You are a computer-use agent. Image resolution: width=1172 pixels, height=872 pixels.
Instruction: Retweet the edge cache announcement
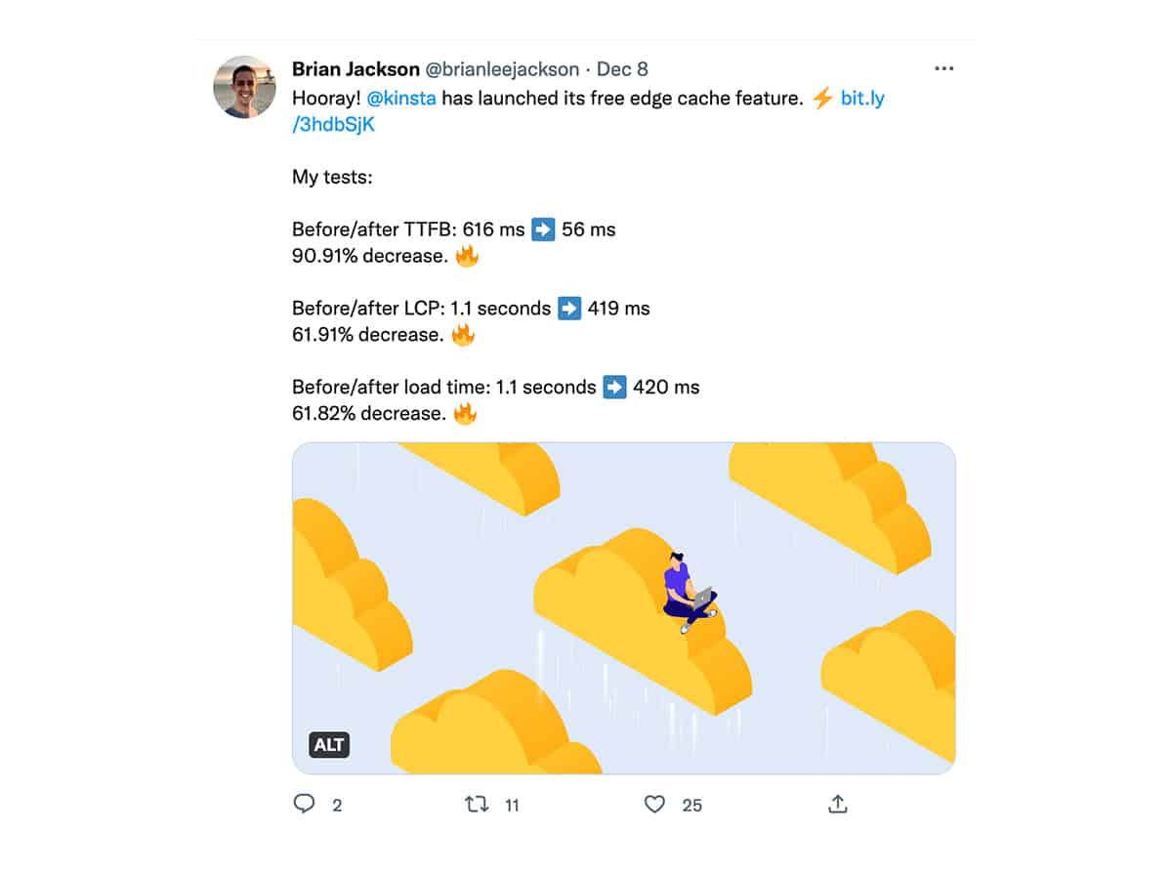tap(478, 804)
